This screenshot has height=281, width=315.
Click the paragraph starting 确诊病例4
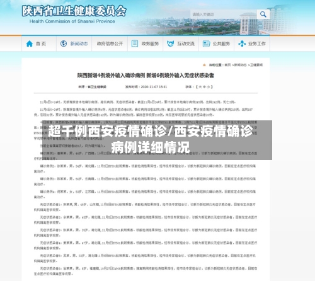(x=146, y=194)
